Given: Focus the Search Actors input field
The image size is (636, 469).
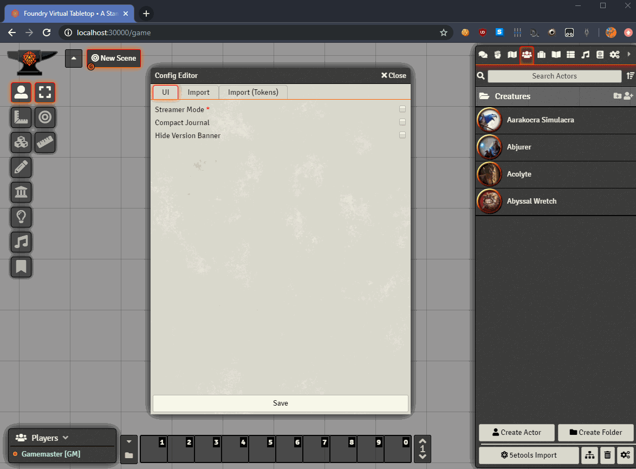Looking at the screenshot, I should coord(554,76).
